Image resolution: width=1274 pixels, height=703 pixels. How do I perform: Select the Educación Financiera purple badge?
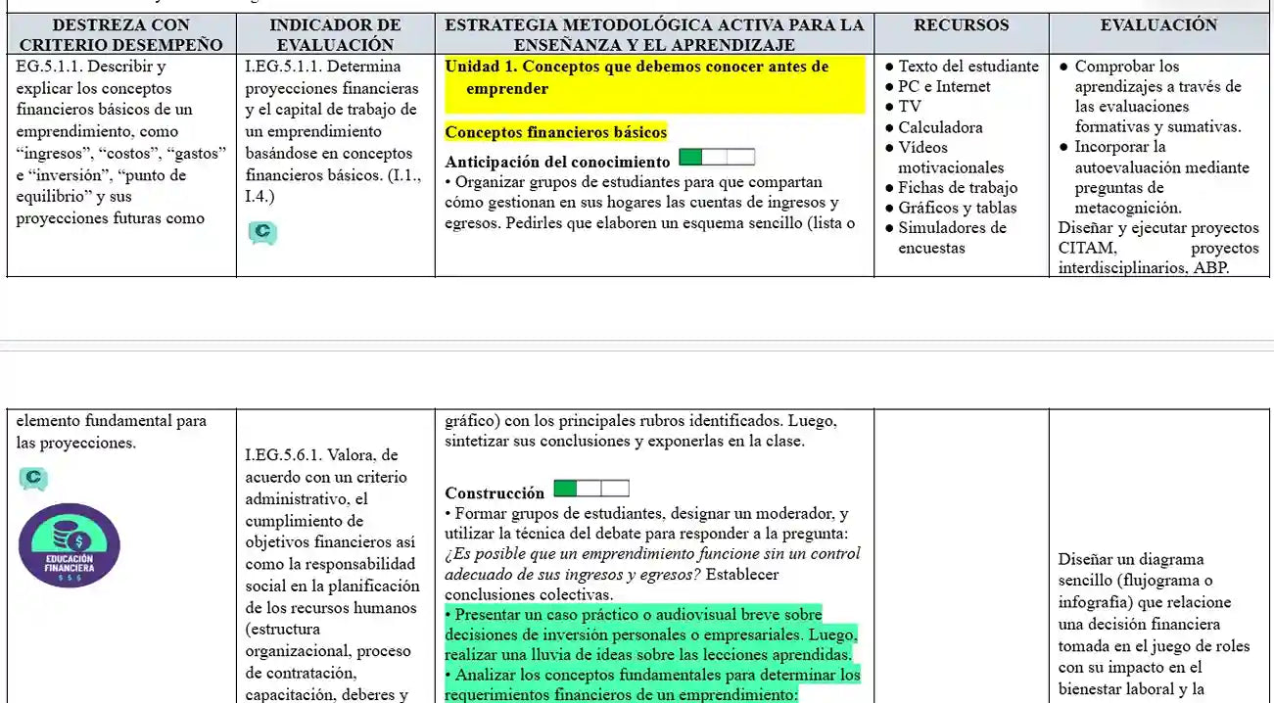point(70,547)
